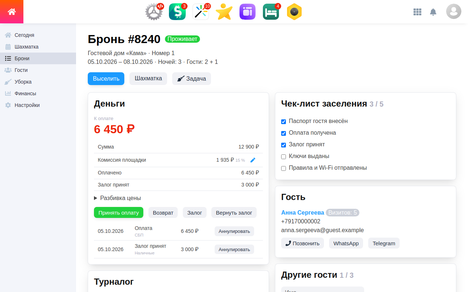This screenshot has width=468, height=292.
Task: Go to Сегодня in the sidebar
Action: (x=38, y=35)
